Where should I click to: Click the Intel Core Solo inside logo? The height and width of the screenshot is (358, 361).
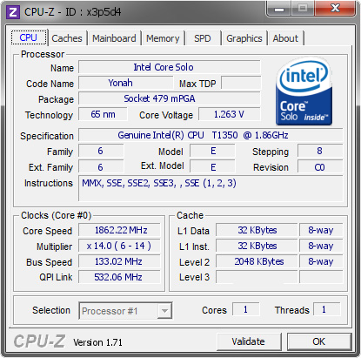click(304, 91)
